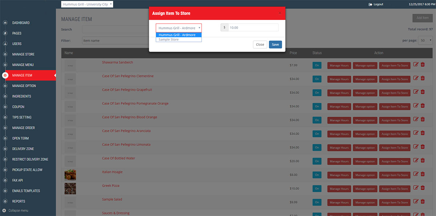Toggle On status for Italian Hoagie

pos(317,175)
